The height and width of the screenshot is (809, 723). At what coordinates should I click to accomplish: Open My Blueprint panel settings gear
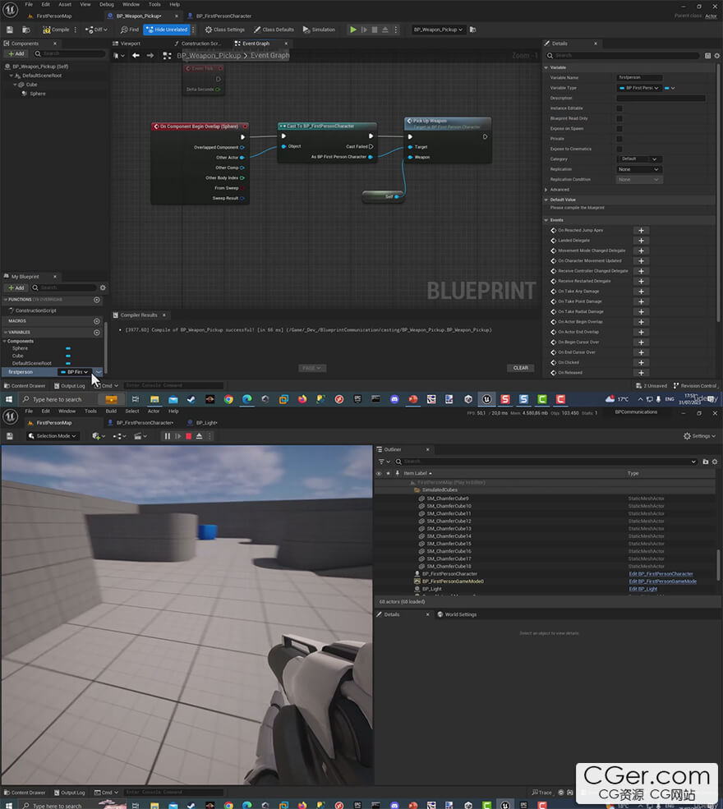pyautogui.click(x=103, y=288)
